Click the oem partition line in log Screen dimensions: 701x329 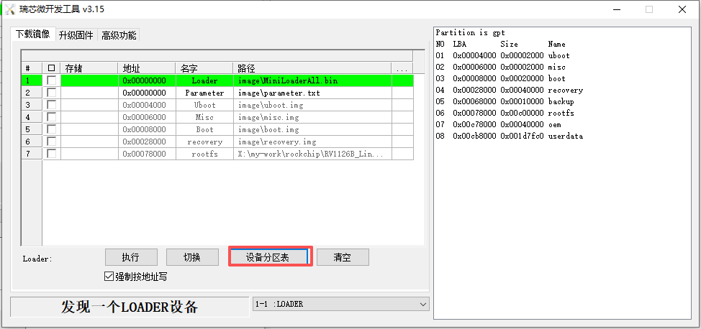click(x=499, y=124)
